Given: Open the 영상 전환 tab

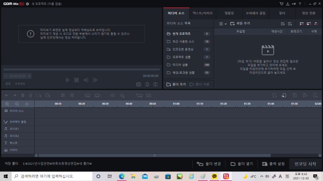Looking at the screenshot, I should 308,13.
